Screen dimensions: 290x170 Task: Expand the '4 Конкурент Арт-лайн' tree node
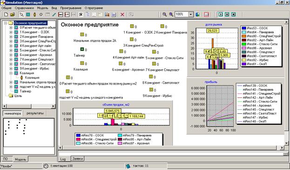point(11,46)
